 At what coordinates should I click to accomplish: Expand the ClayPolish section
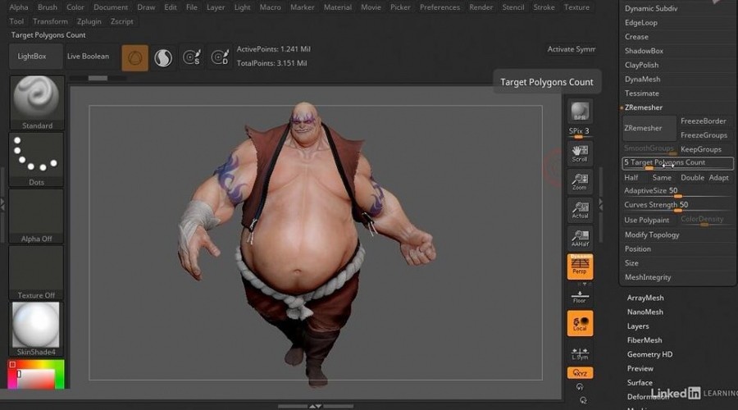(641, 65)
